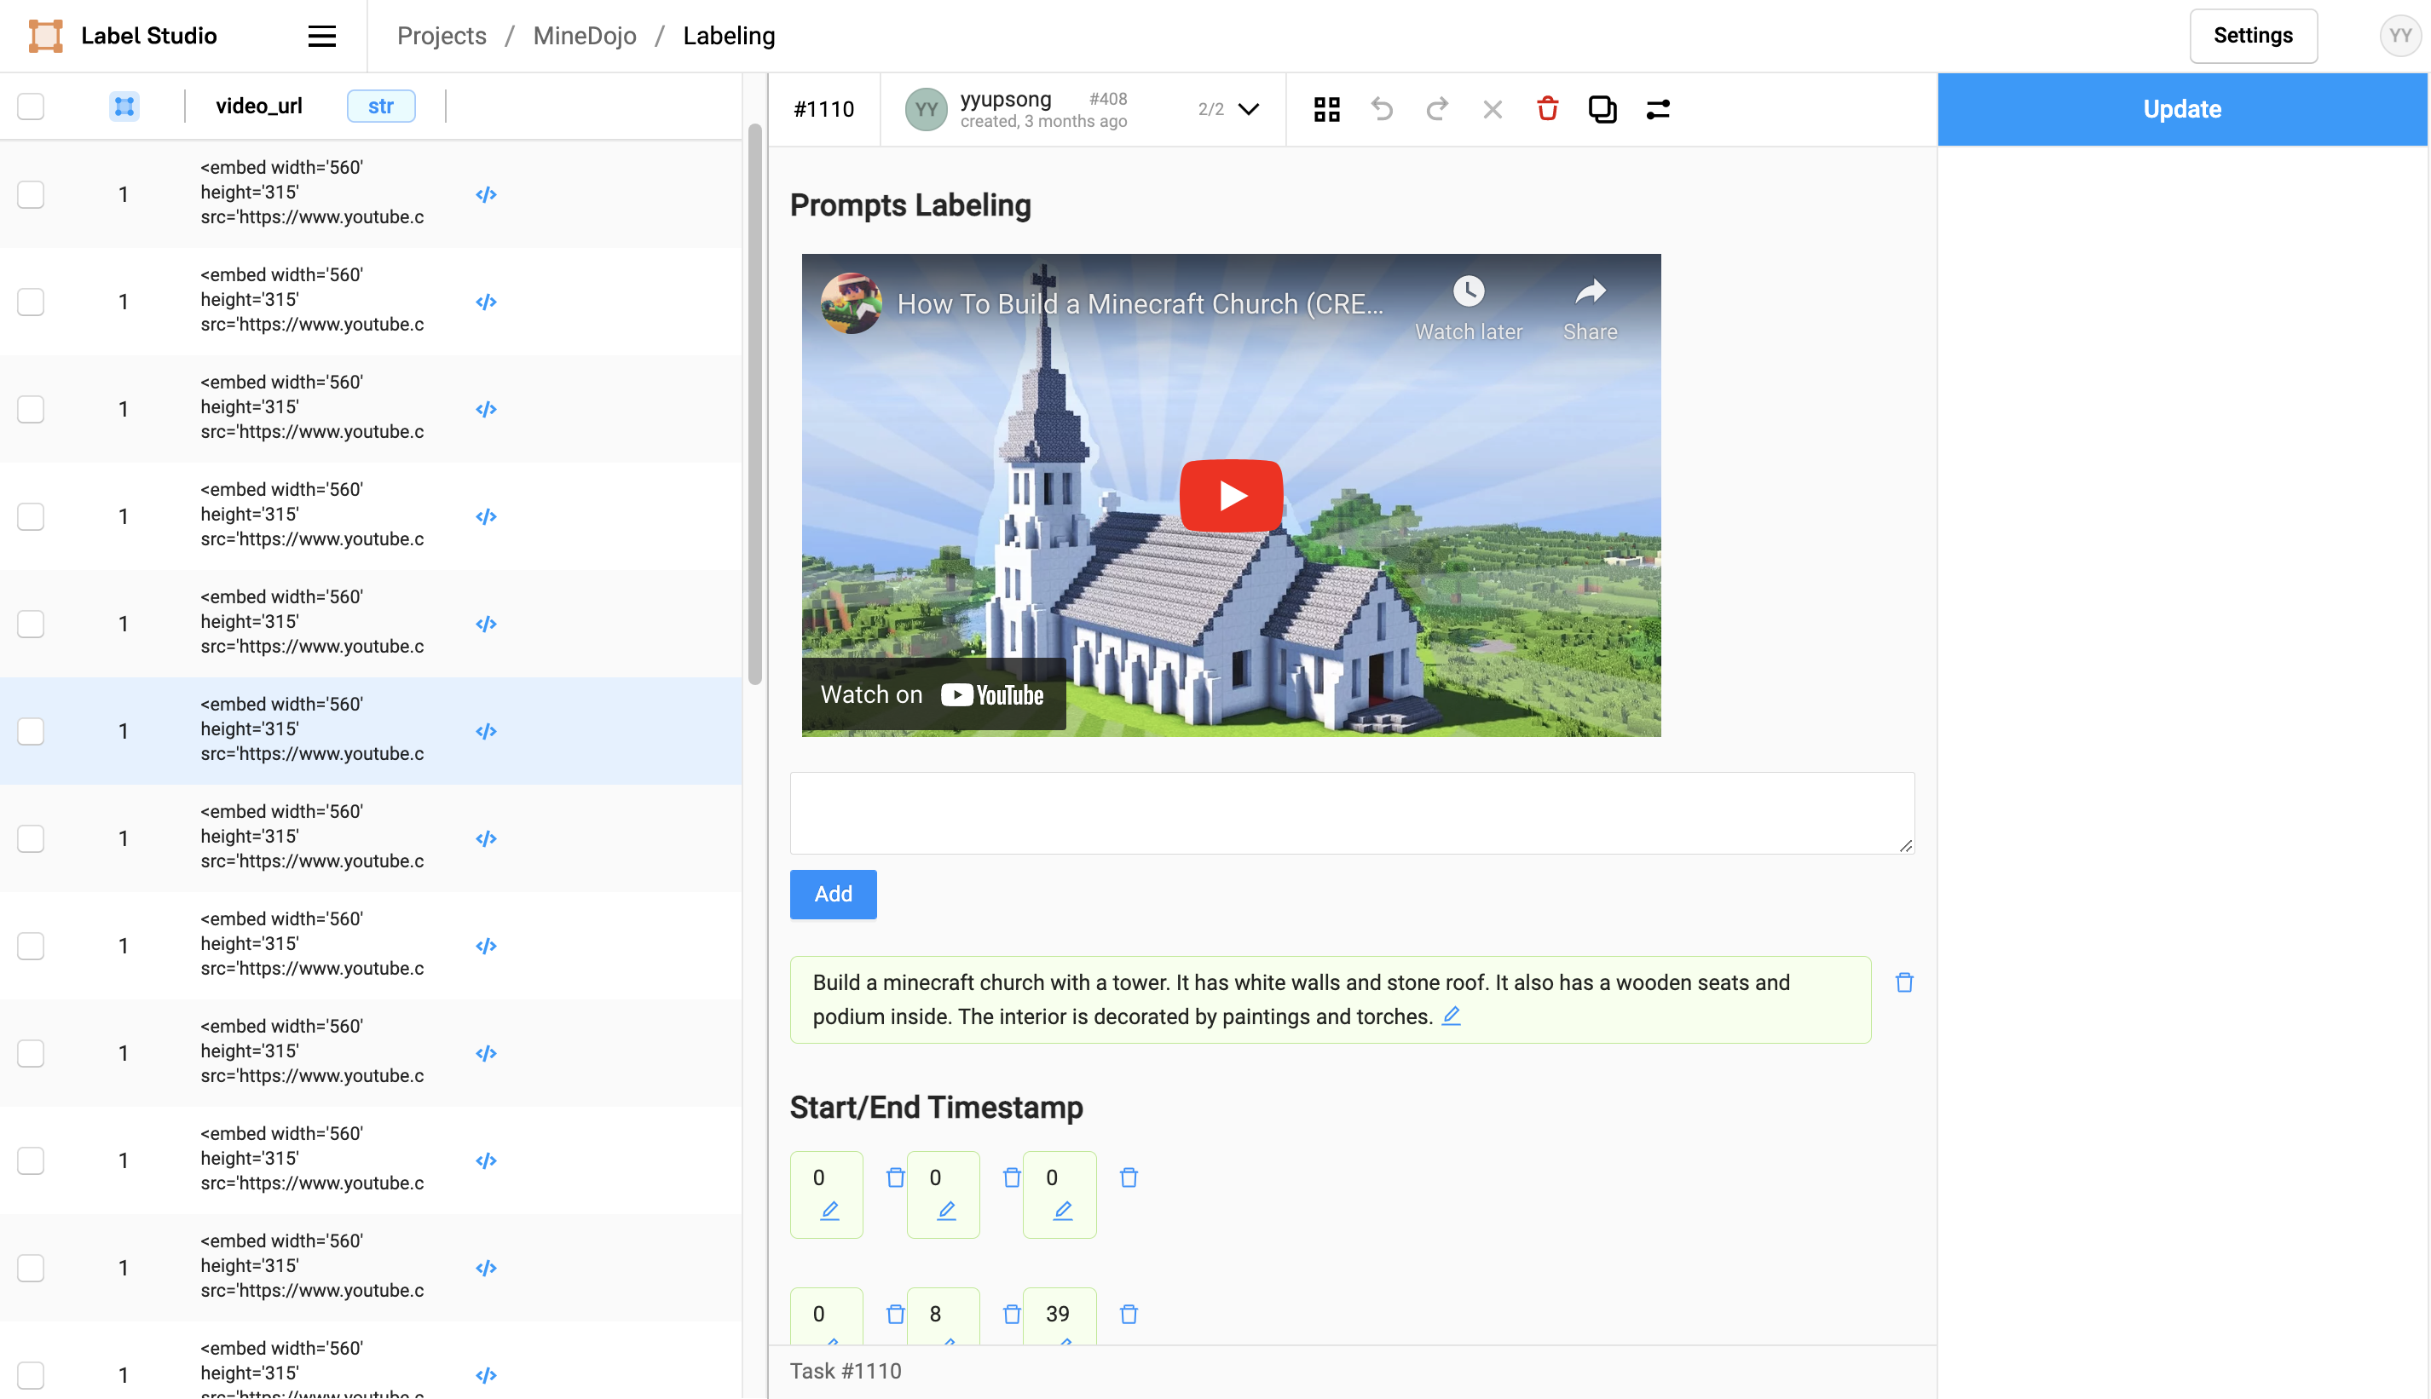Click Share on the YouTube video

click(x=1589, y=308)
